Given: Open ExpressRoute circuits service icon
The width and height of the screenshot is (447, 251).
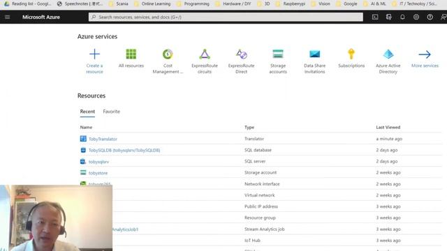Looking at the screenshot, I should (x=205, y=54).
